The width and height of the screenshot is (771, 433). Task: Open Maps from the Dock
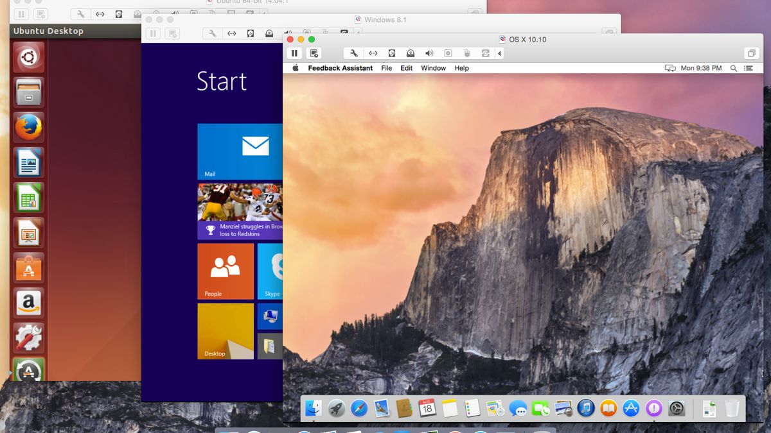[495, 408]
